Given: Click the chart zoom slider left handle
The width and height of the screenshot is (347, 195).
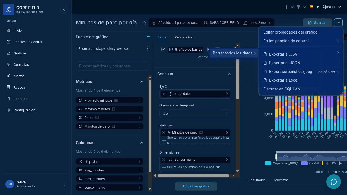Looking at the screenshot, I should pyautogui.click(x=277, y=157).
